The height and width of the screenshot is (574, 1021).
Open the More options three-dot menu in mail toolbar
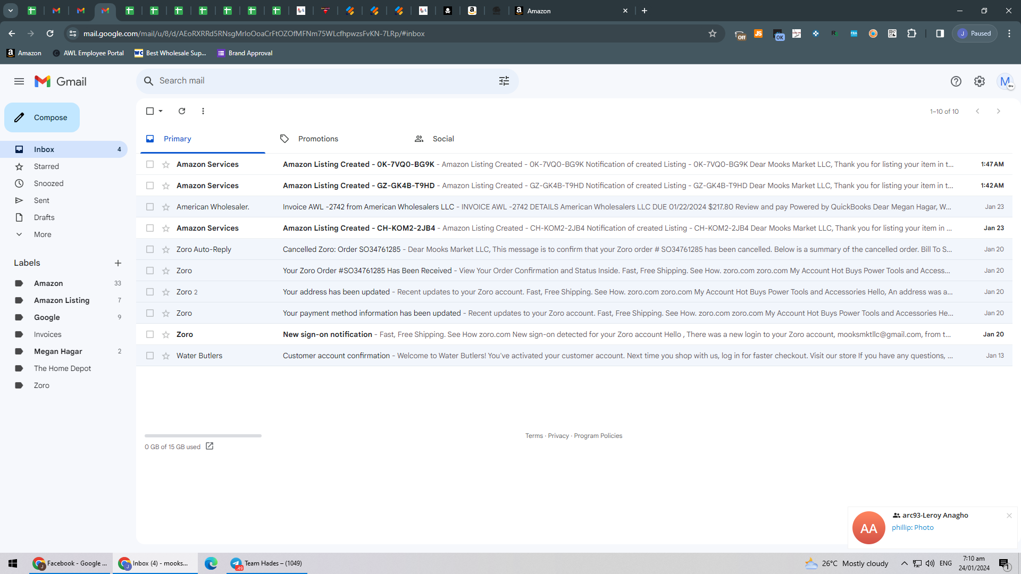point(203,111)
